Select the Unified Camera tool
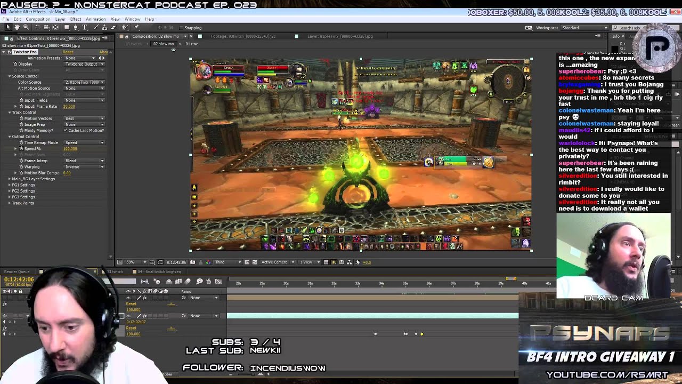This screenshot has width=682, height=384. [x=46, y=27]
